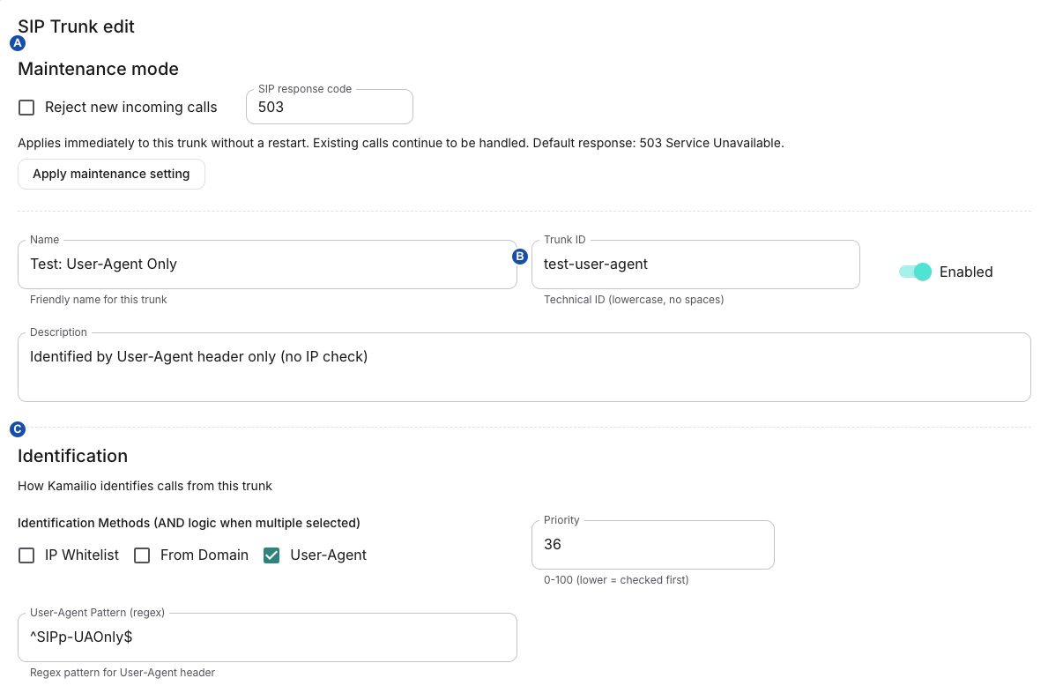The height and width of the screenshot is (693, 1048).
Task: Edit the Priority value field
Action: click(653, 545)
